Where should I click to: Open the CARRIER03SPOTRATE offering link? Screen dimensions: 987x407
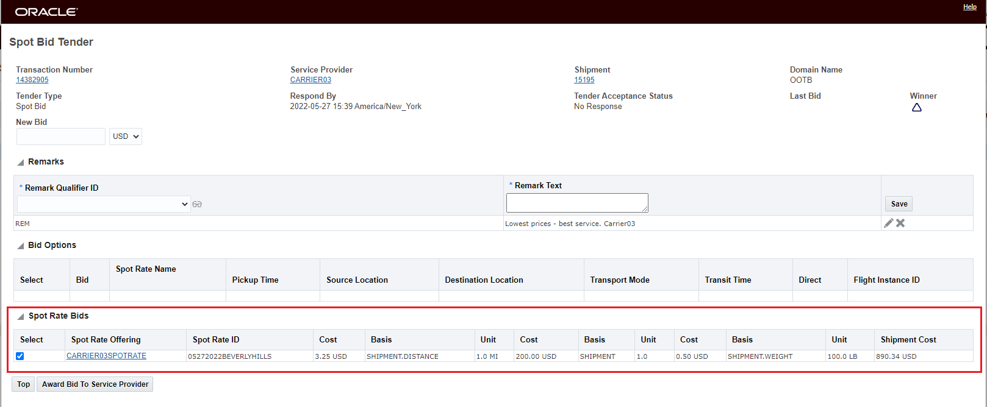point(106,356)
